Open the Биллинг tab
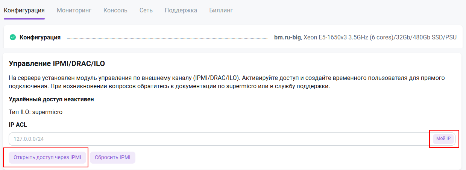Image resolution: width=466 pixels, height=170 pixels. coord(221,10)
